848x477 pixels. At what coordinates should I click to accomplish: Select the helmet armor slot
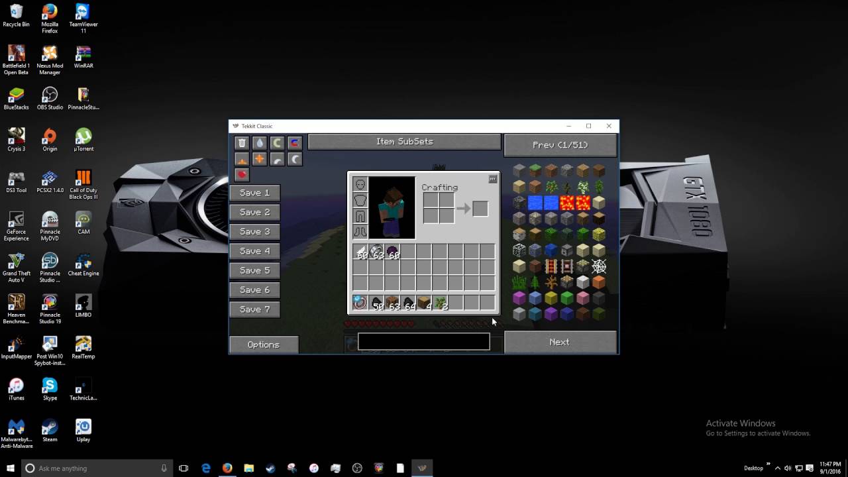pyautogui.click(x=360, y=184)
